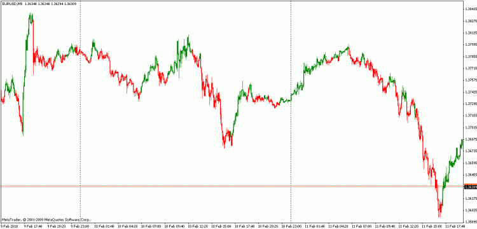Click the 1.37575 price scale label

point(471,80)
